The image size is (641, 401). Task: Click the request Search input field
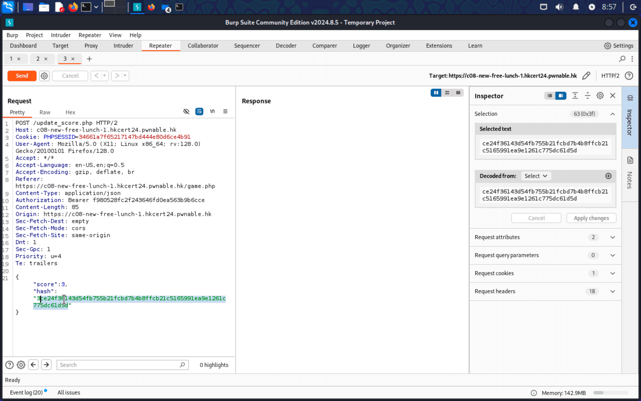119,365
